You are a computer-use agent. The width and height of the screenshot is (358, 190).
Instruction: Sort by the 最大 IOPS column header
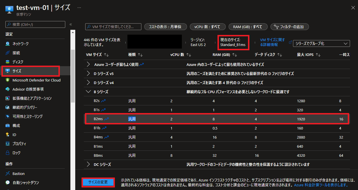coord(309,55)
